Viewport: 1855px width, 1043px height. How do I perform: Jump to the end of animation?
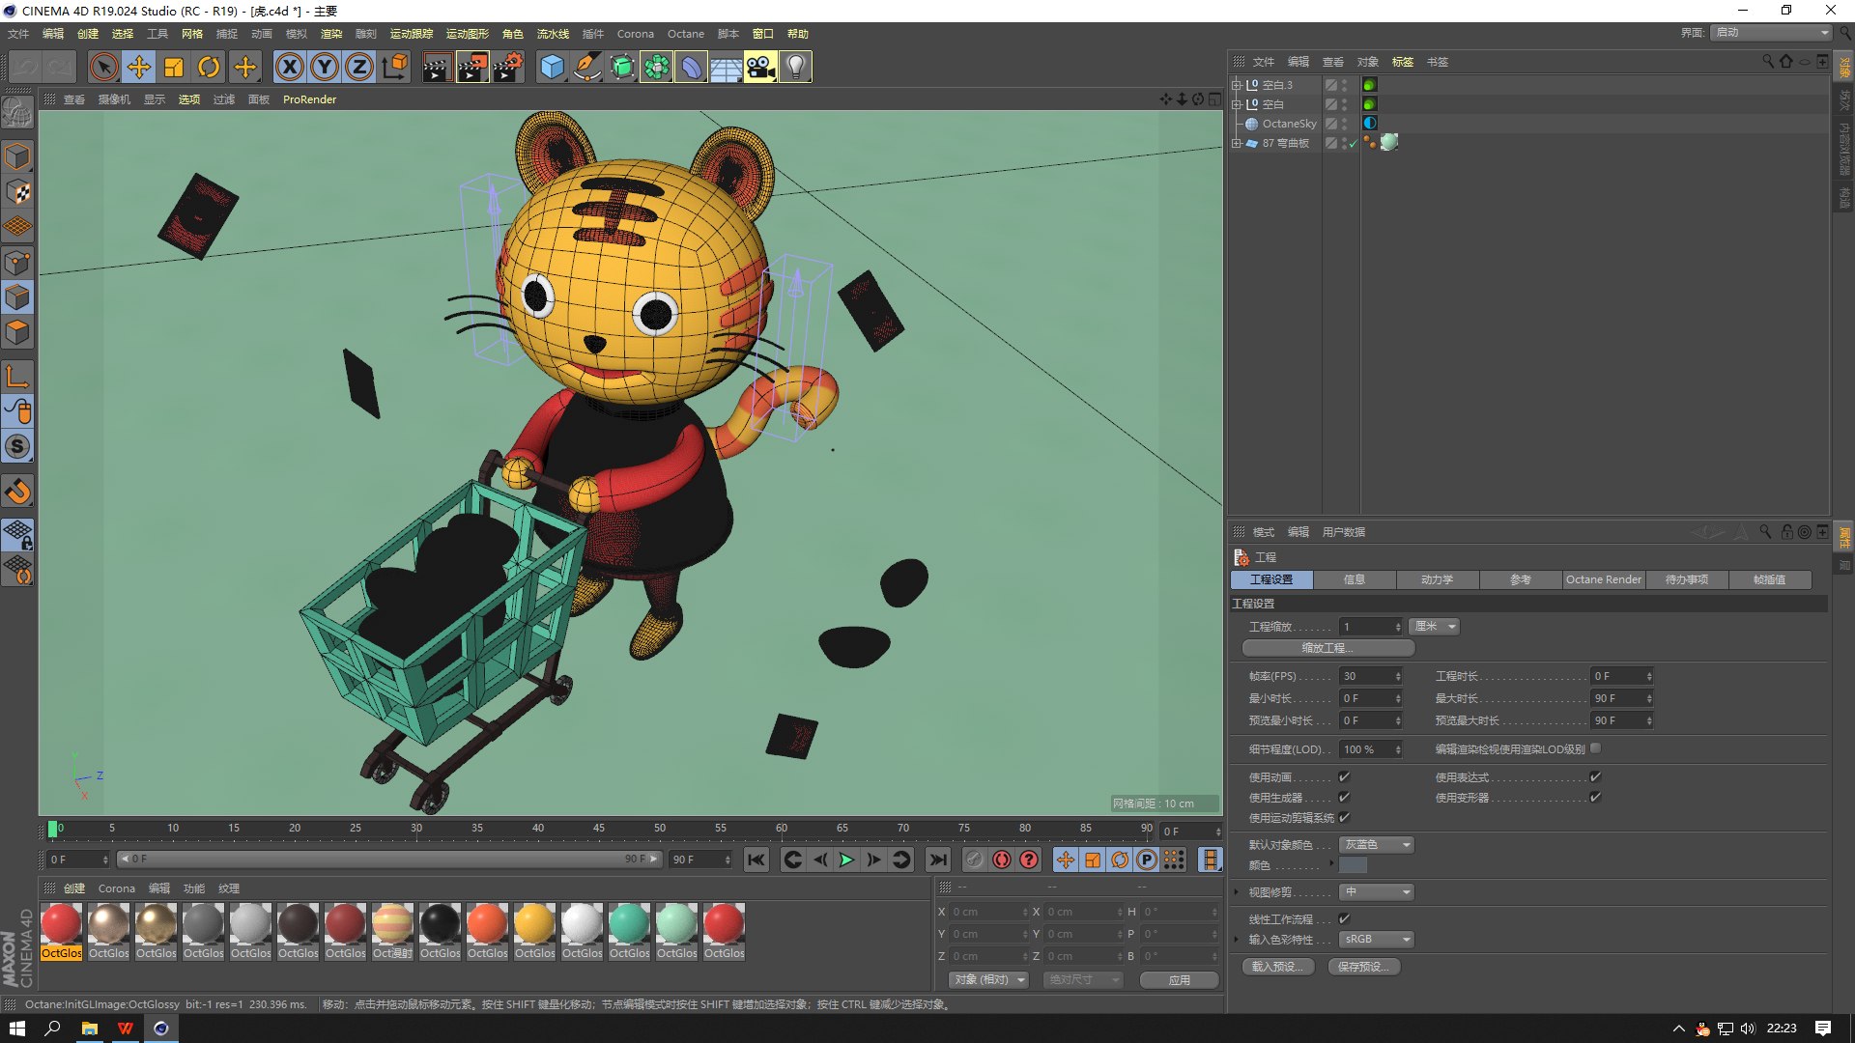(x=937, y=860)
